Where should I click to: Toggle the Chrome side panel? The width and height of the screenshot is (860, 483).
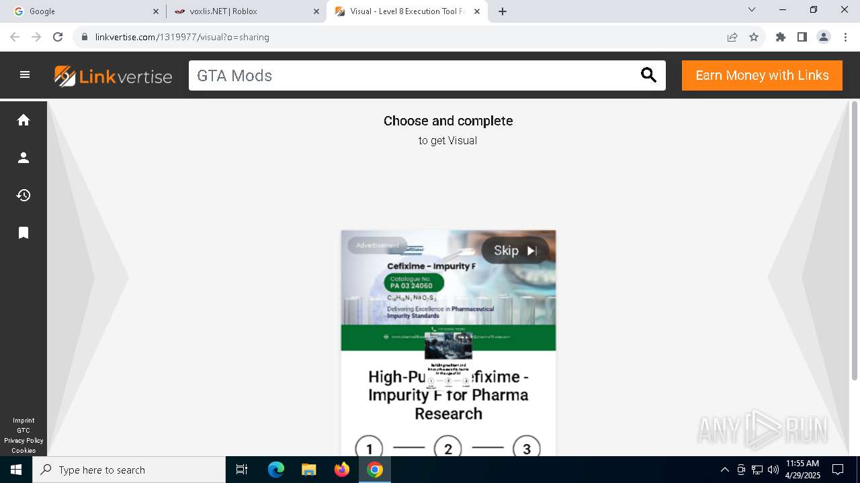802,37
